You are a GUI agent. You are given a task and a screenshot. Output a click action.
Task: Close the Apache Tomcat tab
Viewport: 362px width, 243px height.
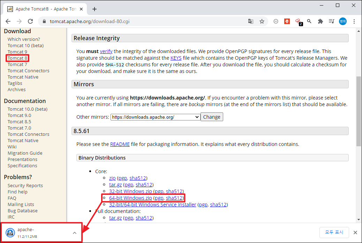[81, 9]
